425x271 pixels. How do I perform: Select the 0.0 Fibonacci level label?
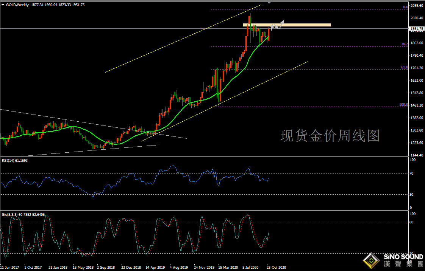click(405, 7)
